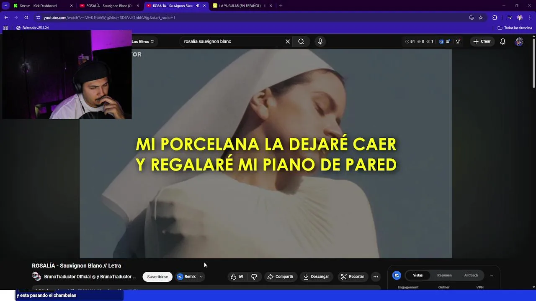
Task: Click the Crear button
Action: (482, 41)
